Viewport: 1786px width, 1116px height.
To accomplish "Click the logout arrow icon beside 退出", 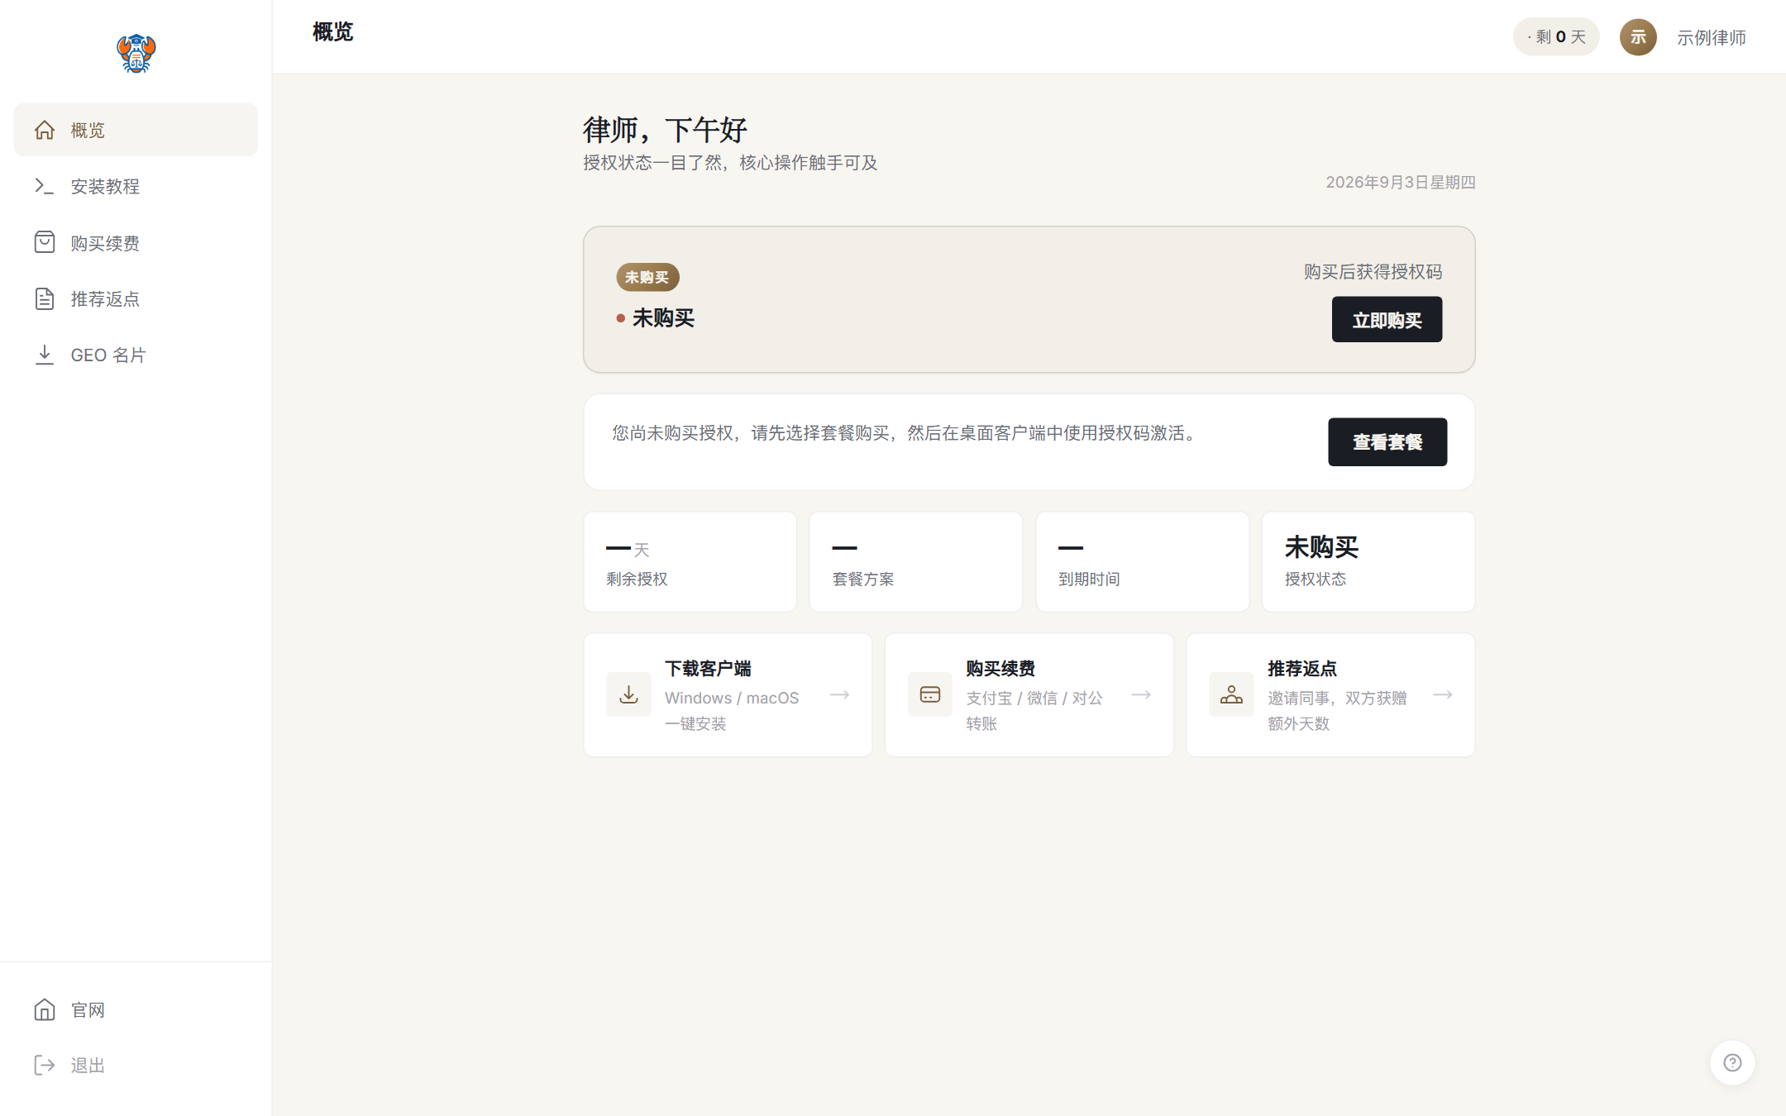I will (45, 1065).
